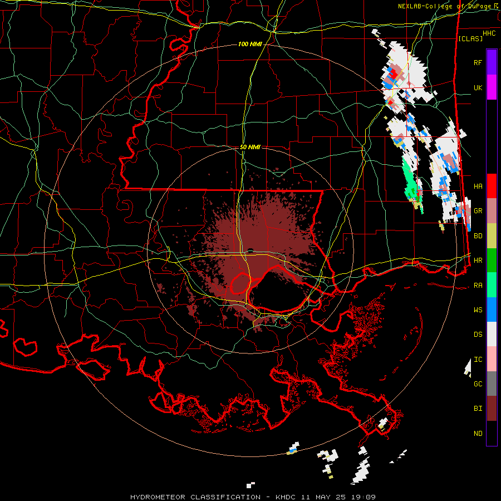The width and height of the screenshot is (501, 501).
Task: Click the UK legend label
Action: pyautogui.click(x=478, y=88)
